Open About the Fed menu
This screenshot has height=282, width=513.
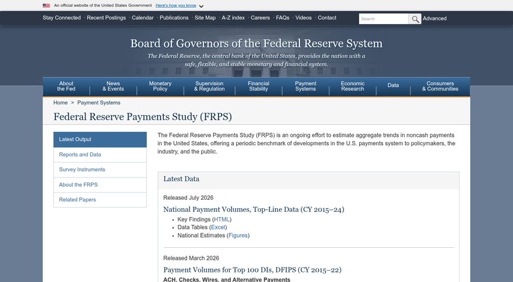(x=66, y=86)
